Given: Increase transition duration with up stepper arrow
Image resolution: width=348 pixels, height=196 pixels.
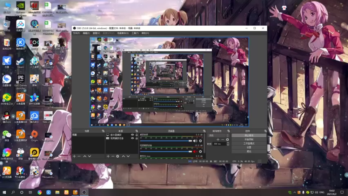Looking at the screenshot, I should click(x=228, y=143).
